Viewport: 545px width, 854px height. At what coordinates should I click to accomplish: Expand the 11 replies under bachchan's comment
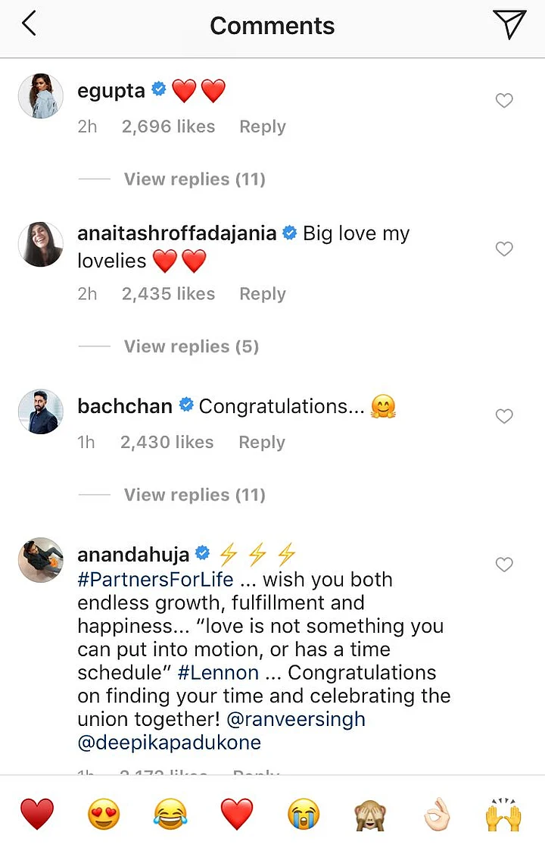[195, 495]
